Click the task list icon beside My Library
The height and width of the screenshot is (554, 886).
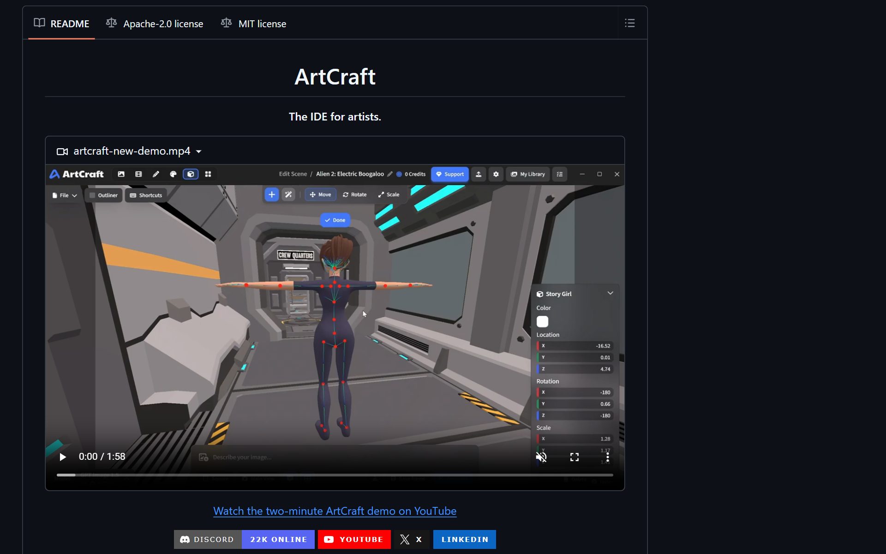(x=560, y=174)
